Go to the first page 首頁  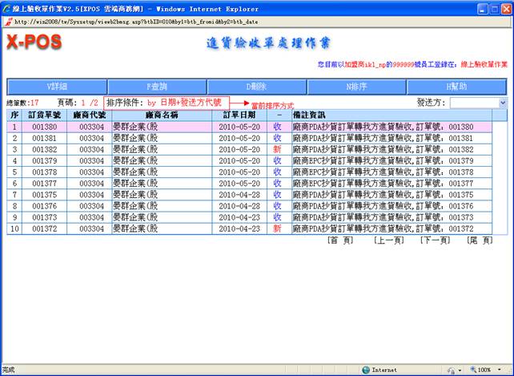[x=340, y=240]
